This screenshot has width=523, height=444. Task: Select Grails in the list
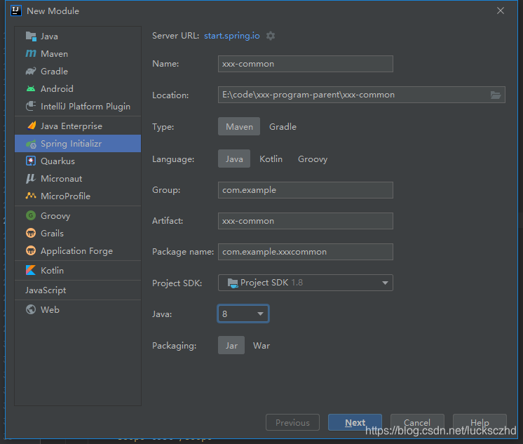coord(78,233)
